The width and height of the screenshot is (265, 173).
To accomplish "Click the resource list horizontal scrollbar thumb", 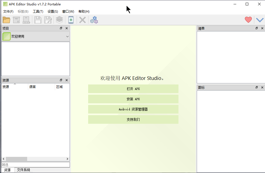I will click(x=17, y=159).
